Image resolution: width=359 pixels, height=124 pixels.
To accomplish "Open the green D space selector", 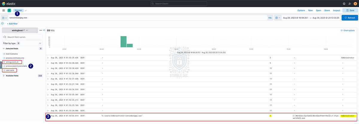I will point(9,10).
